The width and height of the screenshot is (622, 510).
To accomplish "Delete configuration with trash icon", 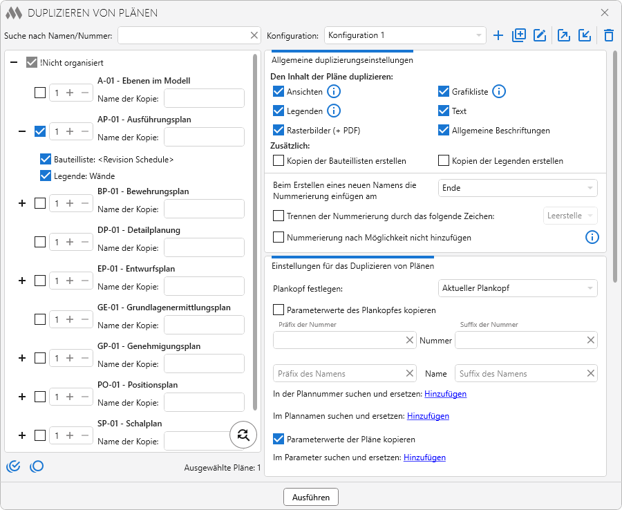I will (608, 35).
